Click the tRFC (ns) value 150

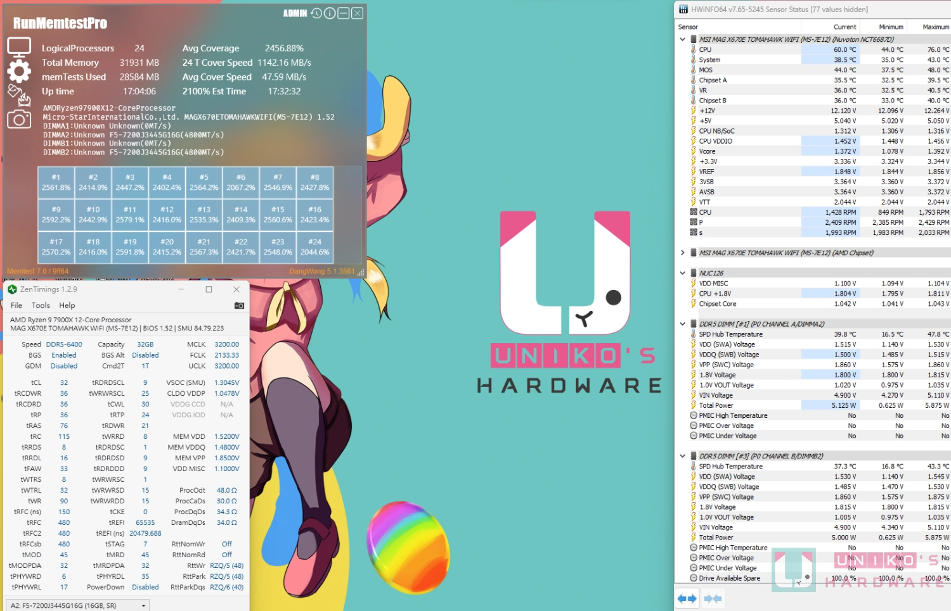[64, 512]
